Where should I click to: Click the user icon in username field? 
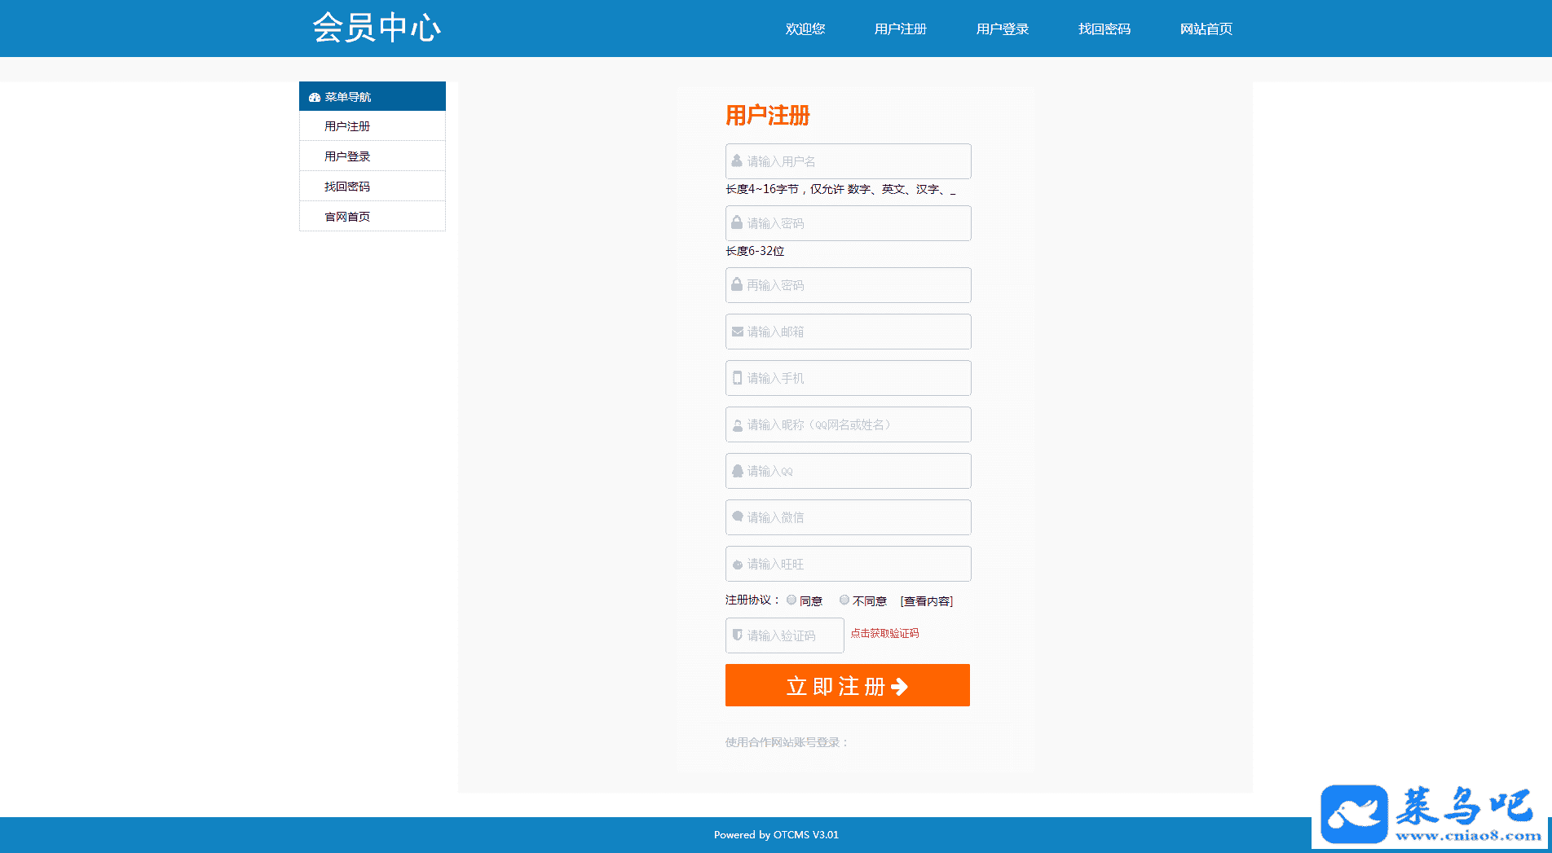click(737, 160)
